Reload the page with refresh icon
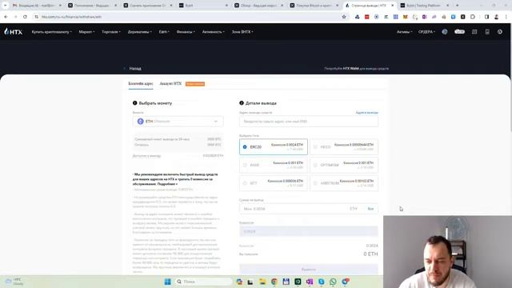This screenshot has width=512, height=288. 25,17
